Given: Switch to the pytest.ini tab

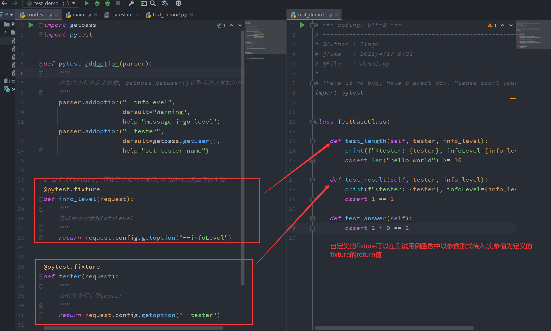Looking at the screenshot, I should (x=122, y=15).
